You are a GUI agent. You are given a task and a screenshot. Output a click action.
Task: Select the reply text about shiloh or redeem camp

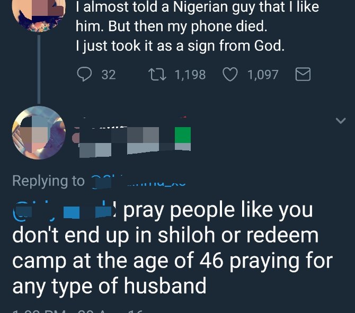[173, 248]
